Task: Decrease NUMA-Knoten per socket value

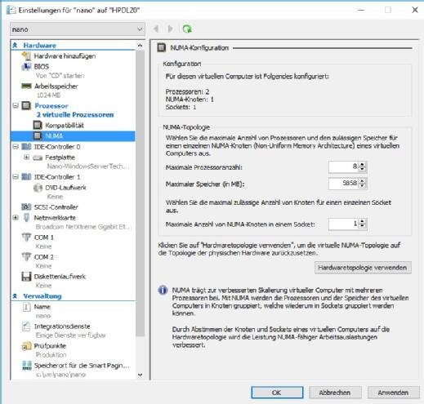Action: point(362,226)
